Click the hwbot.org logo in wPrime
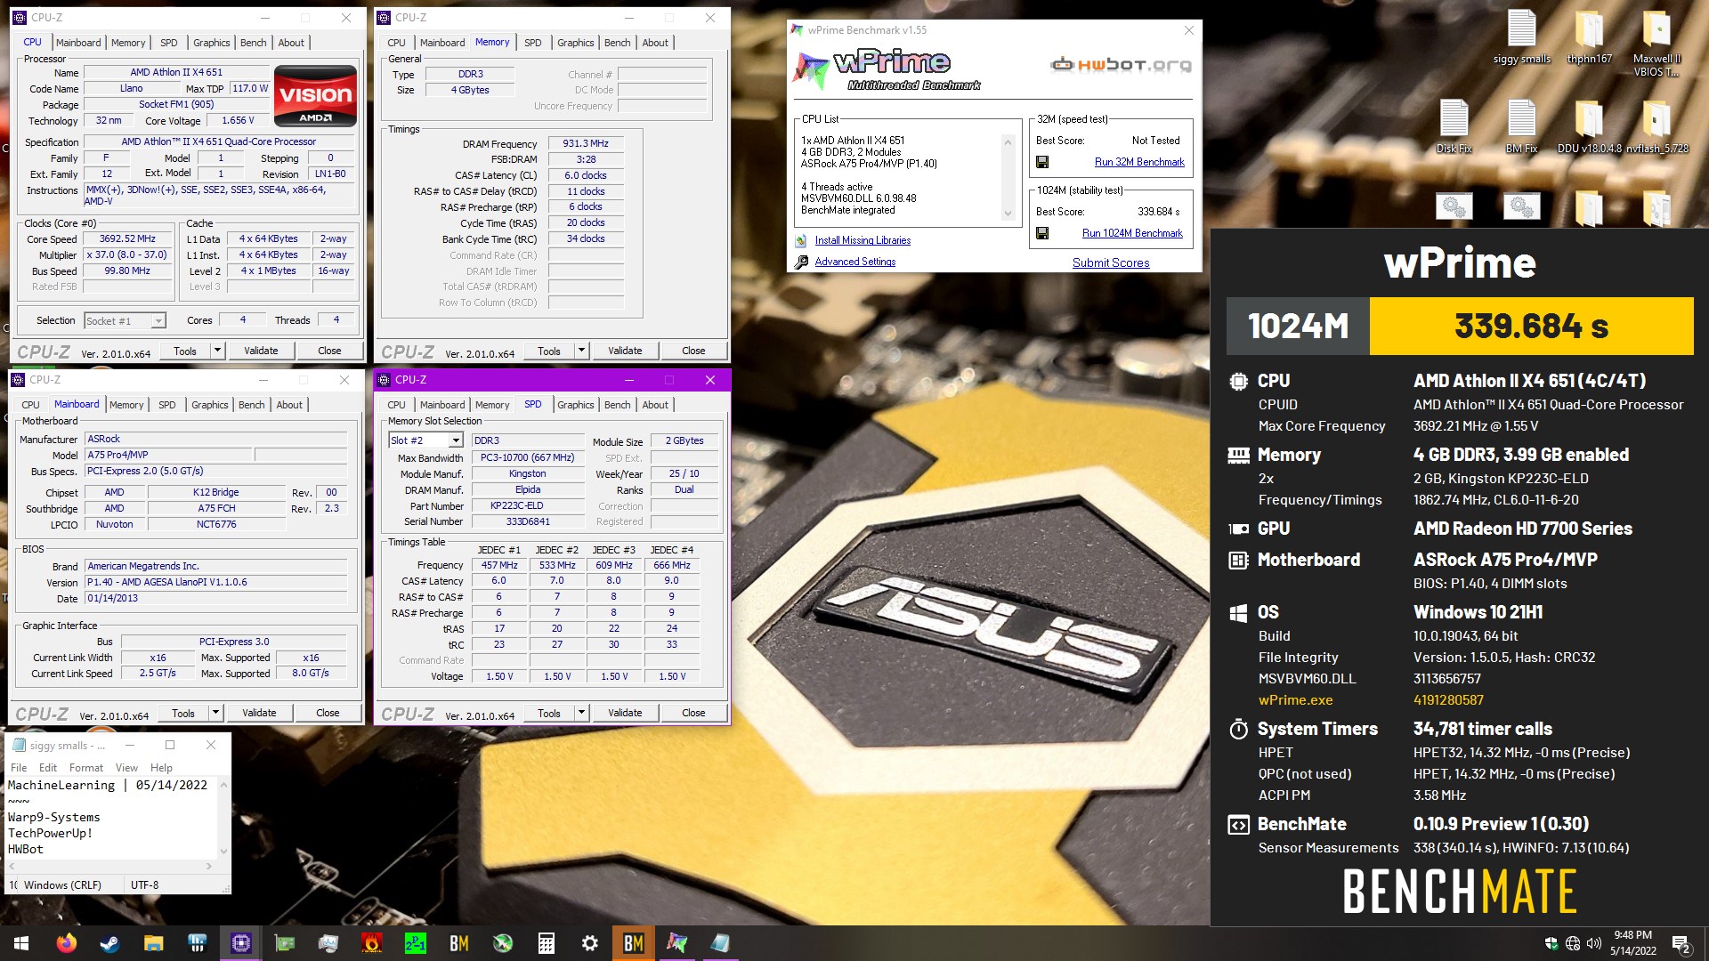Image resolution: width=1709 pixels, height=961 pixels. tap(1121, 64)
